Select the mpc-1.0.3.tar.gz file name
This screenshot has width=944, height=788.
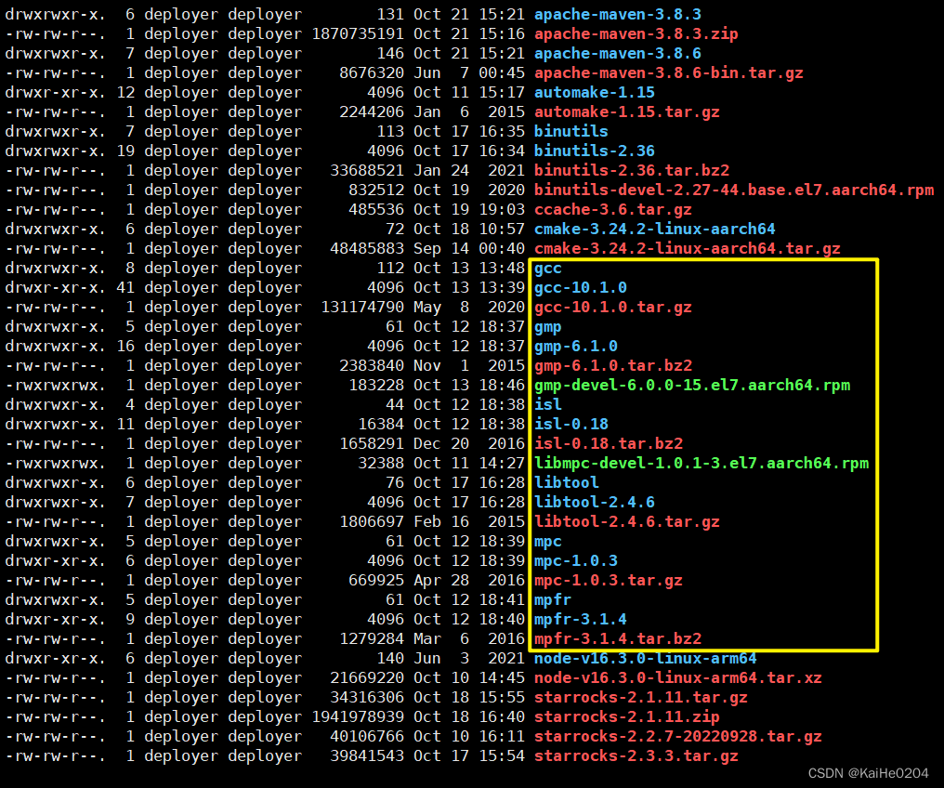pyautogui.click(x=608, y=581)
